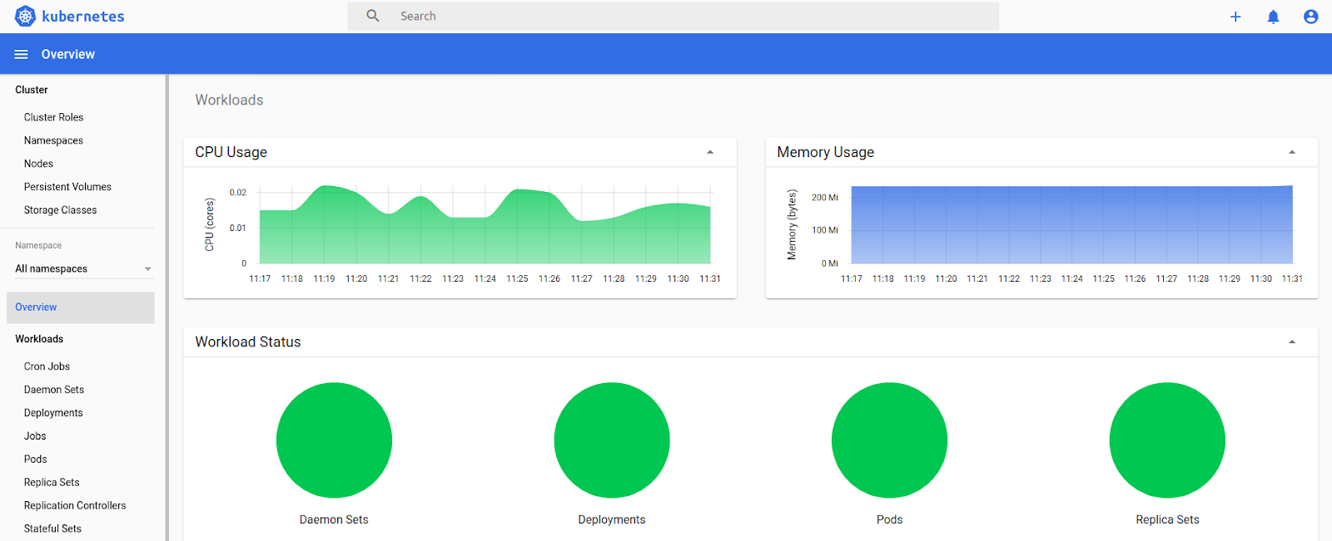Click the CPU Usage card title
Screen dimensions: 1332x541
pos(231,152)
